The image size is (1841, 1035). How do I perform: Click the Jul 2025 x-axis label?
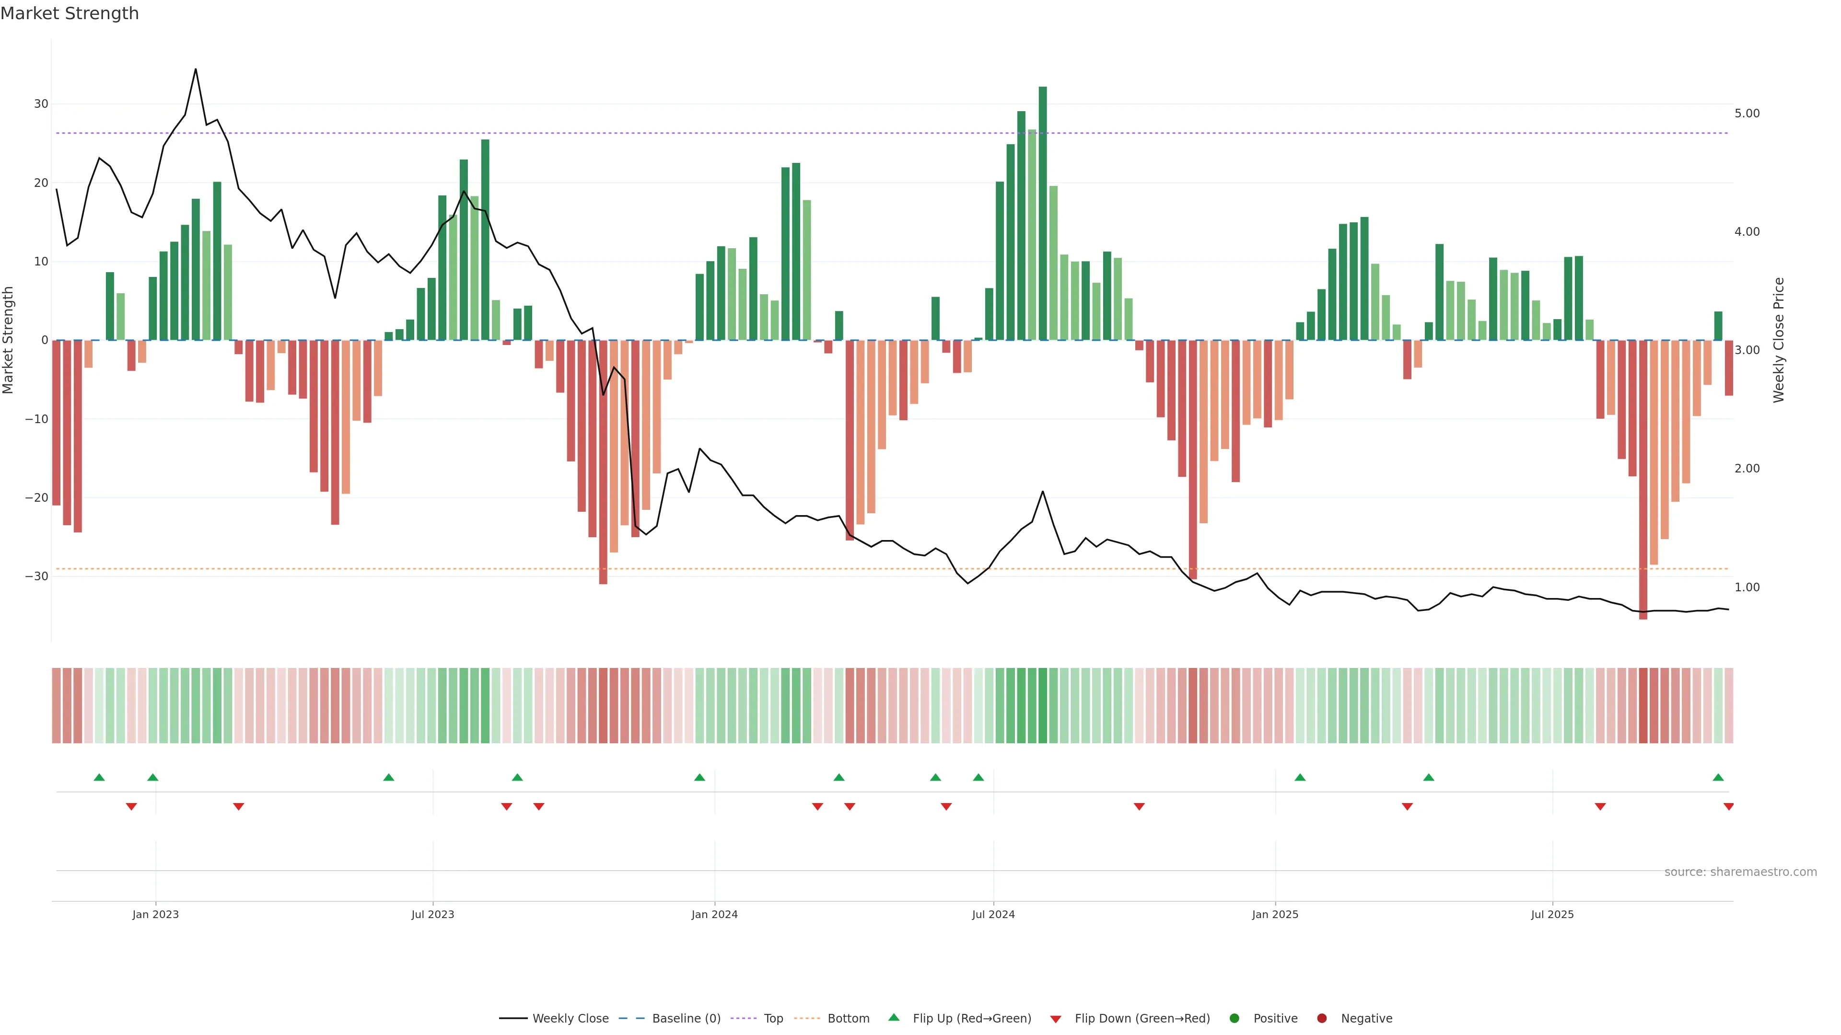1551,914
